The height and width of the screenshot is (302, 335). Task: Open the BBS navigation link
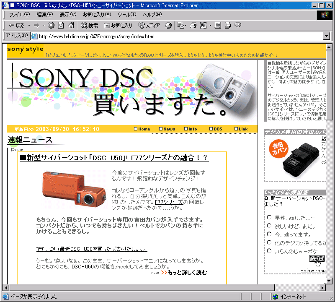point(216,129)
